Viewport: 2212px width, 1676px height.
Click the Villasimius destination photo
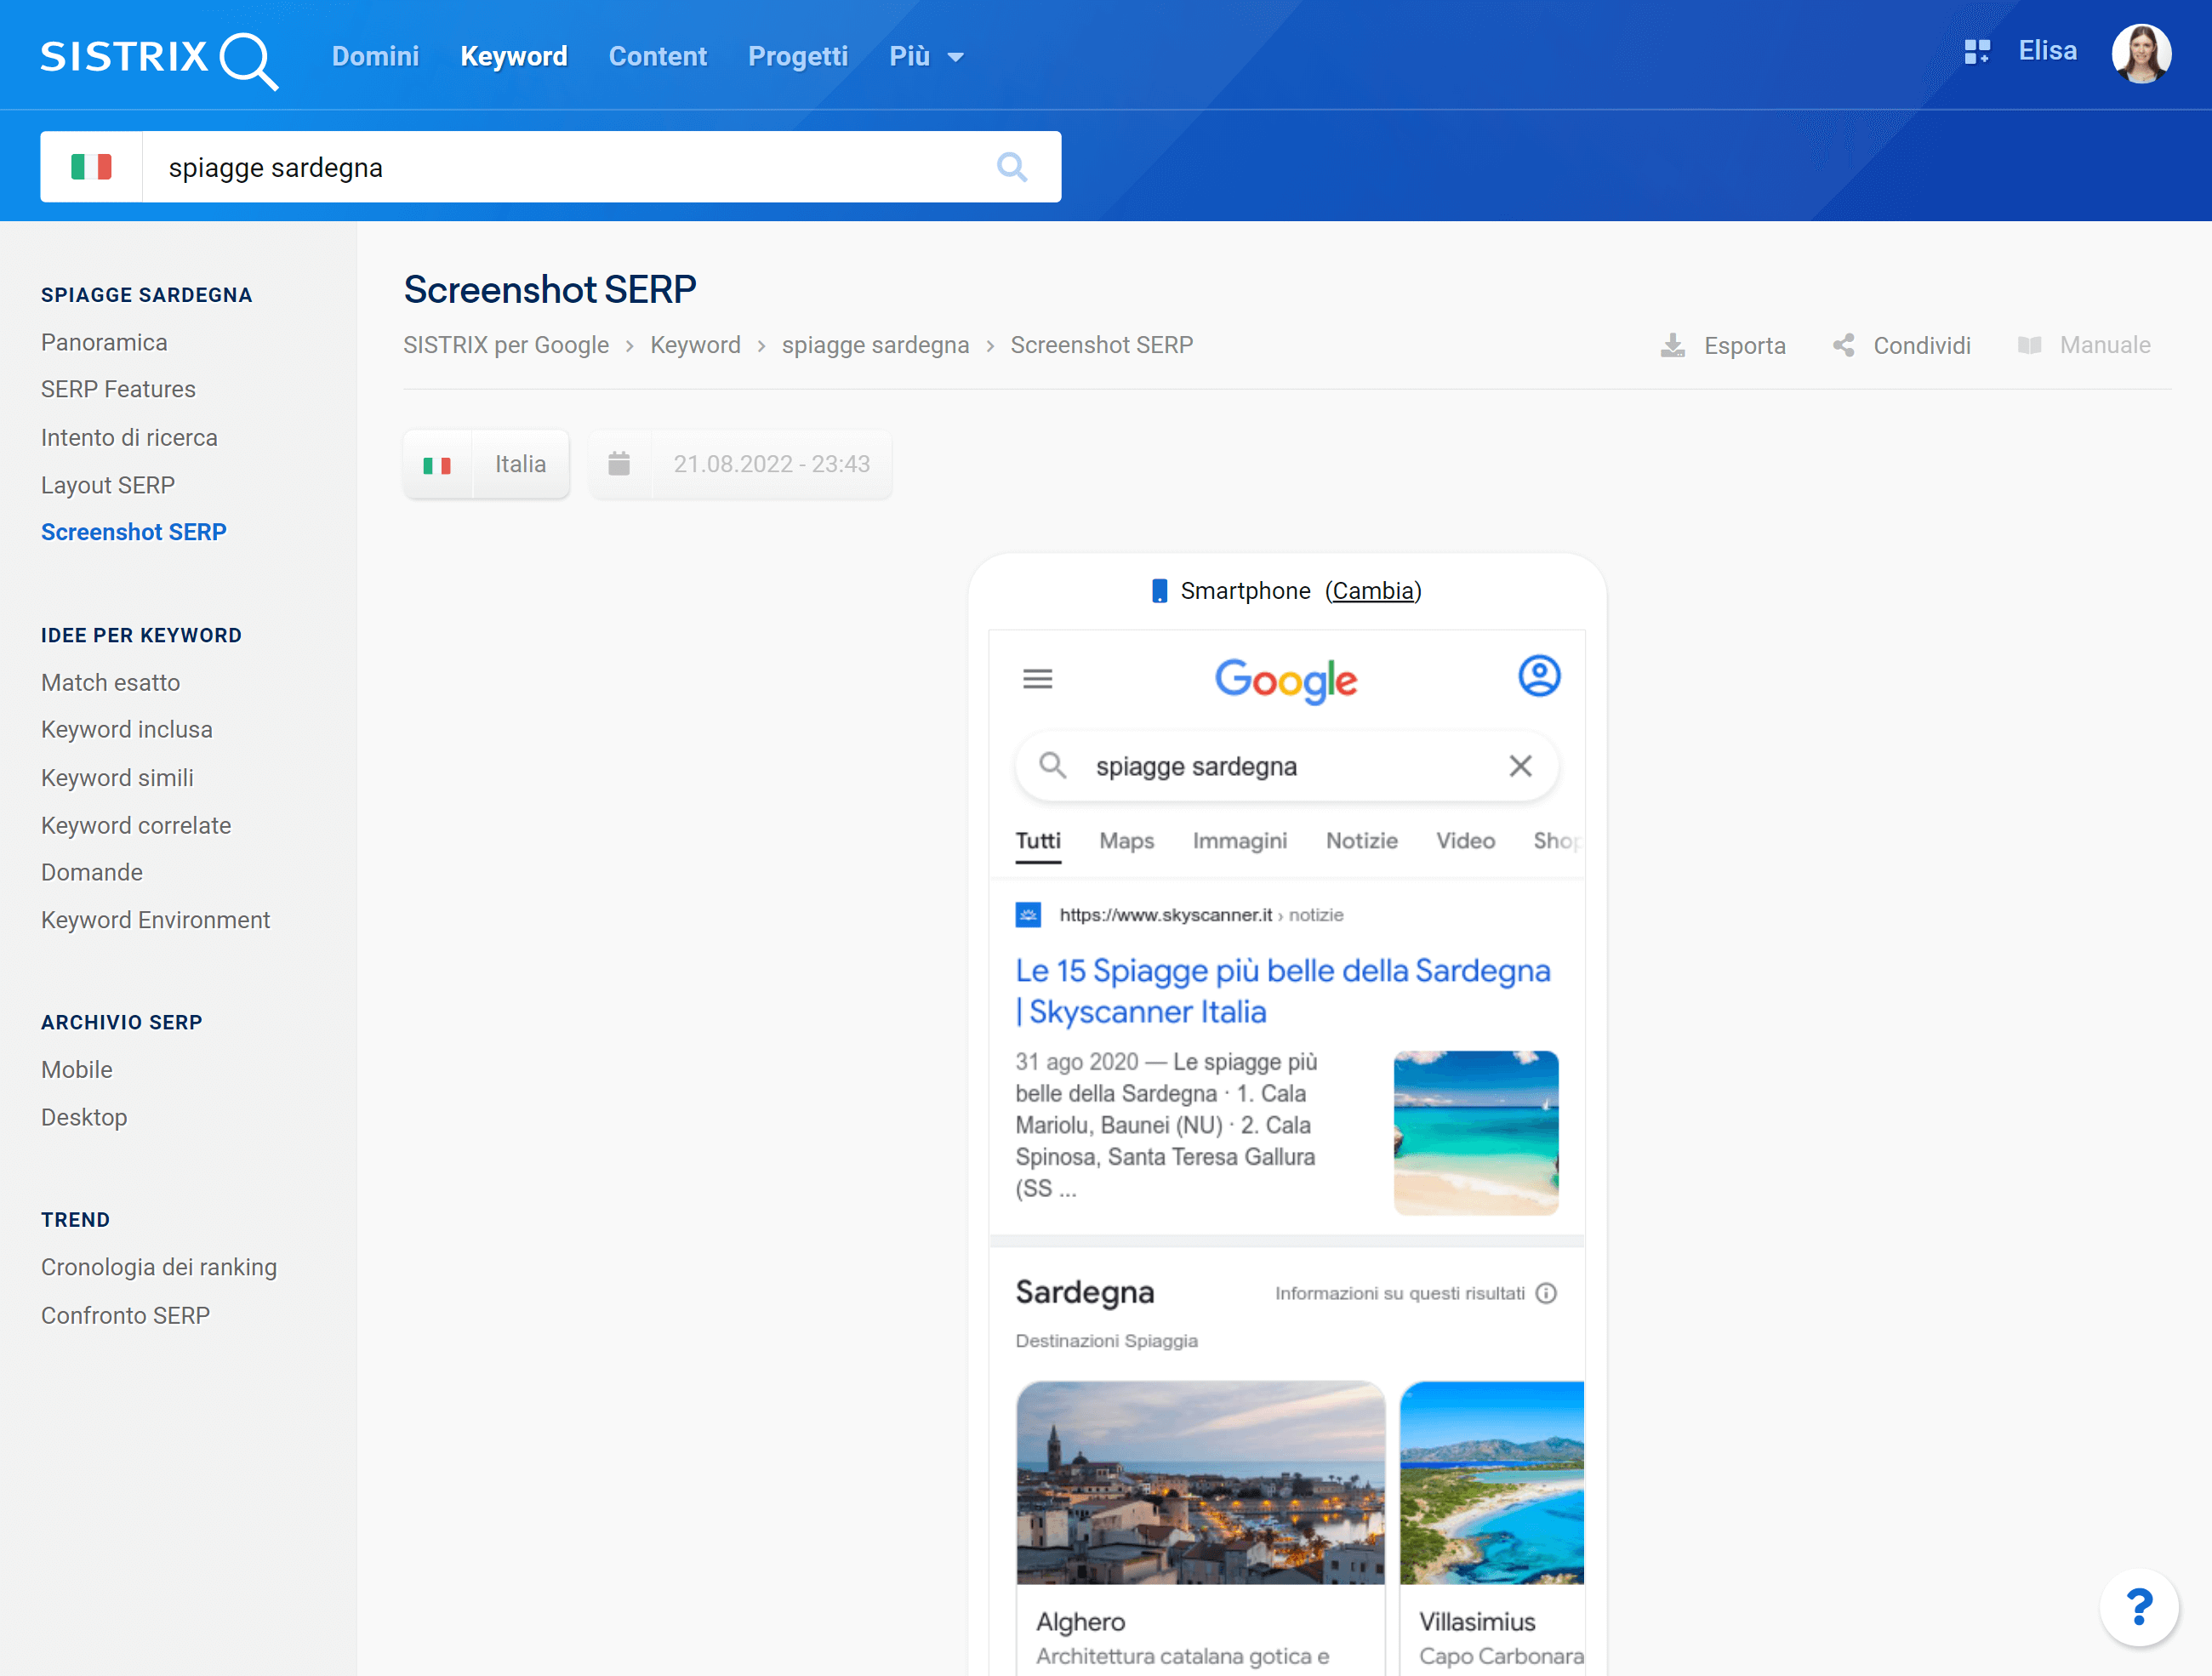pos(1492,1484)
